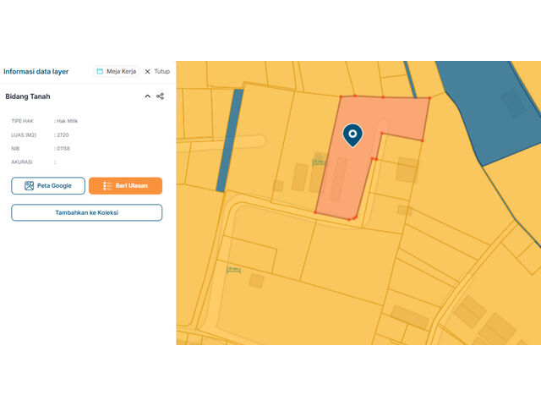This screenshot has width=541, height=406.
Task: Click the blue location pin marker
Action: [x=352, y=134]
